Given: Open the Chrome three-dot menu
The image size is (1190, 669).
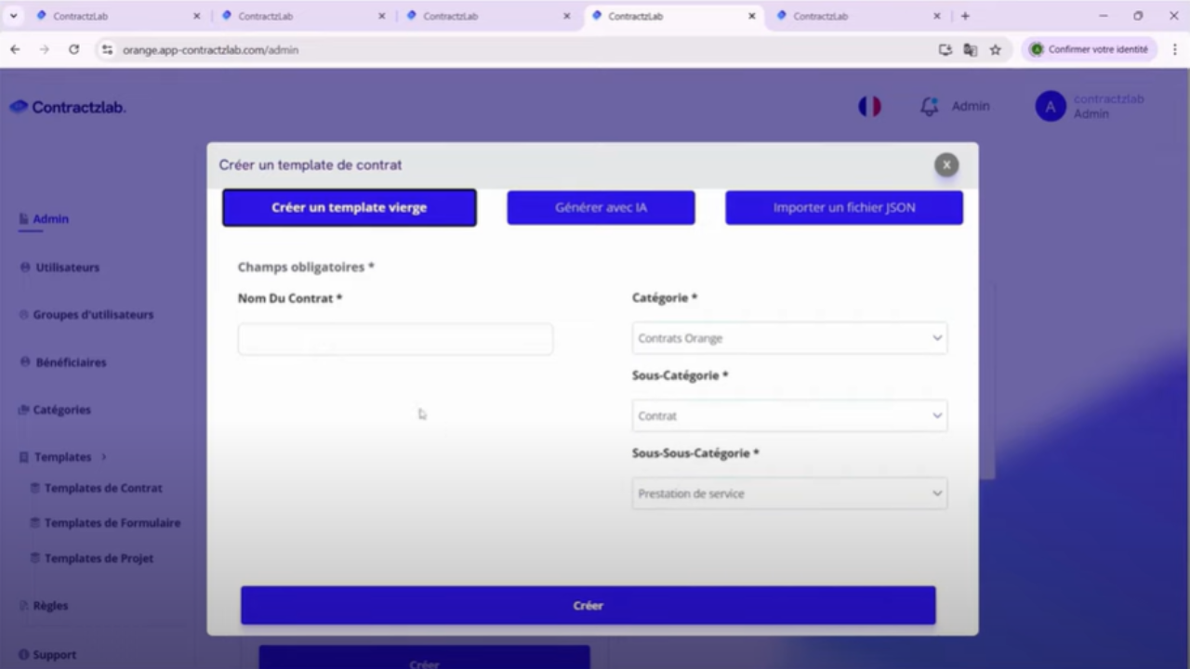Looking at the screenshot, I should [x=1174, y=49].
